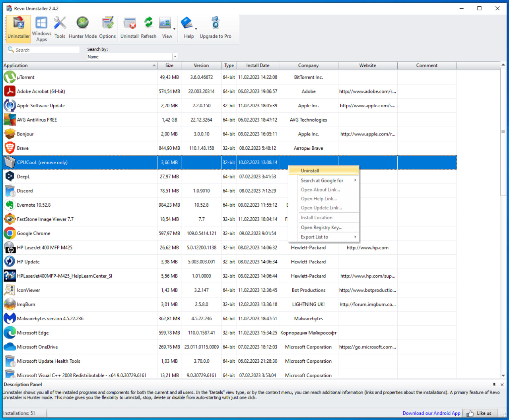The image size is (509, 420).
Task: Sort list by Version column header
Action: click(201, 66)
